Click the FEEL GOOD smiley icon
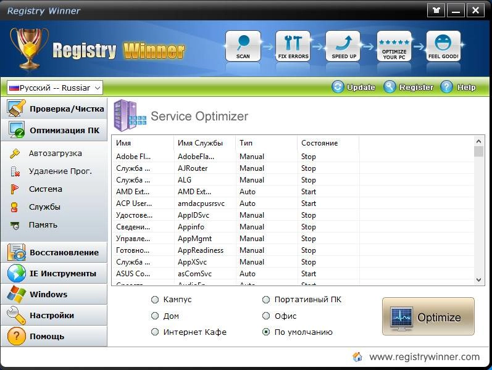 443,46
